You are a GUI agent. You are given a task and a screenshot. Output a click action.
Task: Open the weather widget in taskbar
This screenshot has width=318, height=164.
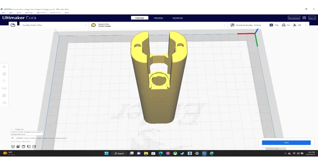[x=9, y=153]
